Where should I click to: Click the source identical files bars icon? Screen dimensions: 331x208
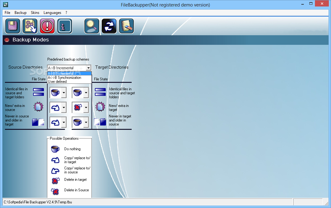[38, 92]
